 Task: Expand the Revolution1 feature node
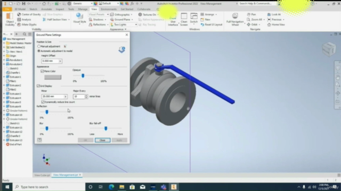4,60
